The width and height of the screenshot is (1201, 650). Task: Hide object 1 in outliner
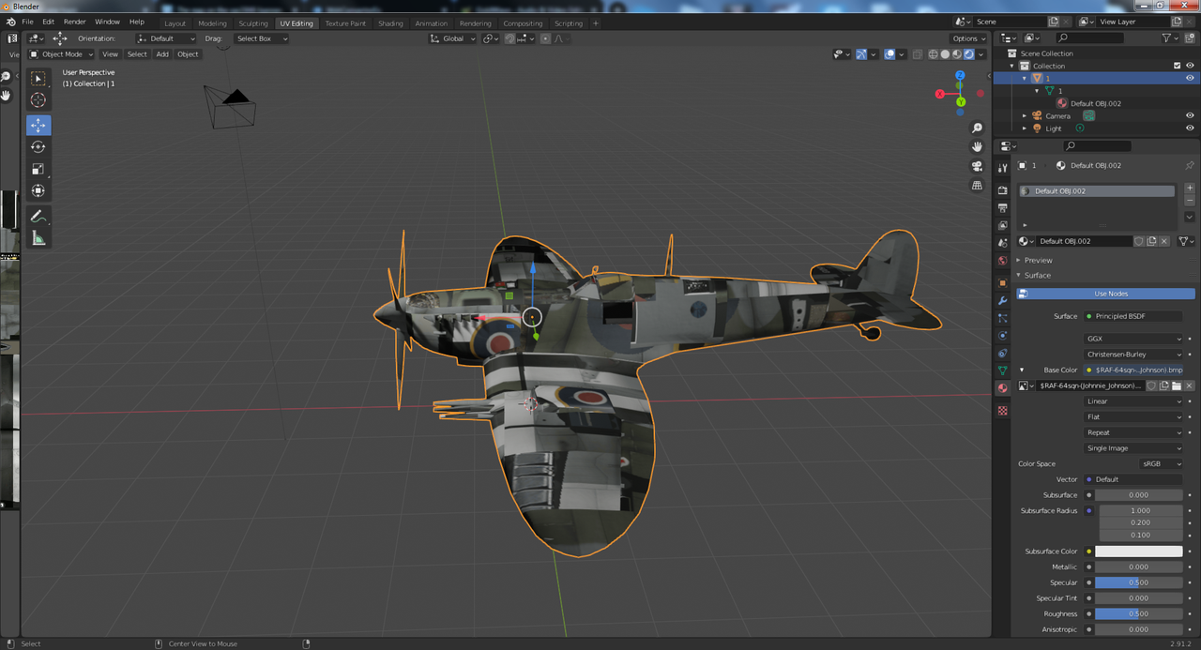point(1190,79)
